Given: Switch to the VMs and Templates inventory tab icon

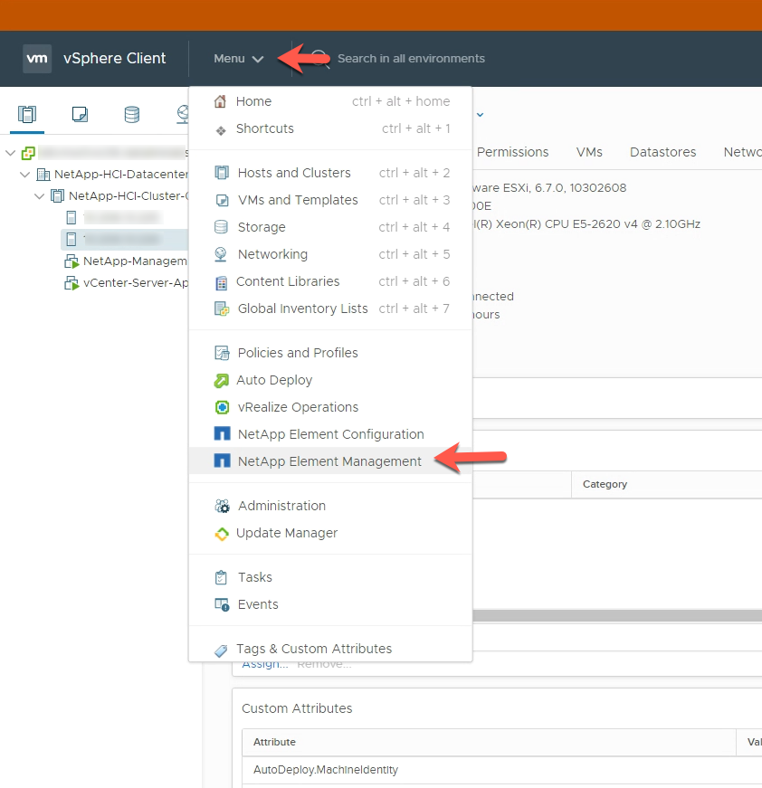Looking at the screenshot, I should tap(80, 115).
